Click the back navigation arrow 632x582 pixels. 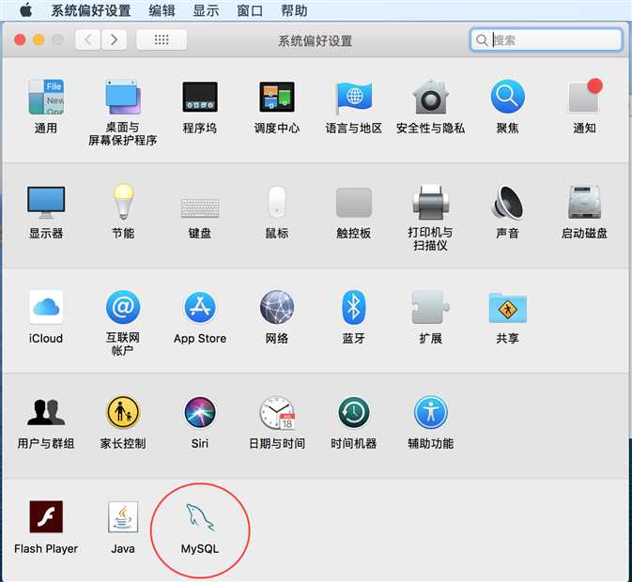pyautogui.click(x=88, y=39)
